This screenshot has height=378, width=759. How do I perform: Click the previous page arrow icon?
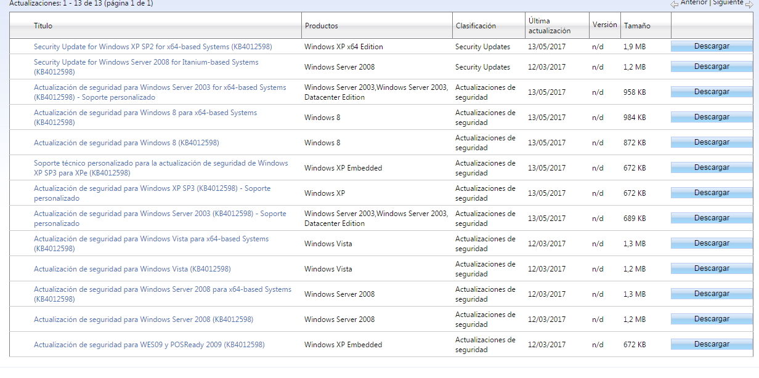[675, 4]
